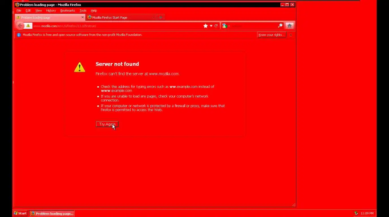Click the Back arrow button

[20, 26]
